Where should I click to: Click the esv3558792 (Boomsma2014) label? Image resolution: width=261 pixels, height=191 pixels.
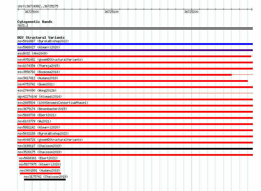(x=39, y=72)
